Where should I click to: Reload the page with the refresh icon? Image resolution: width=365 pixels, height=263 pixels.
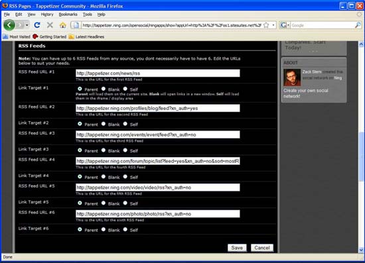click(37, 25)
